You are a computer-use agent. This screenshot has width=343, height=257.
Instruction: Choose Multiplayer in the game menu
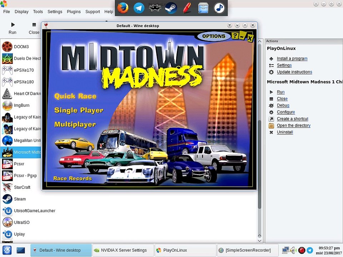click(x=75, y=124)
